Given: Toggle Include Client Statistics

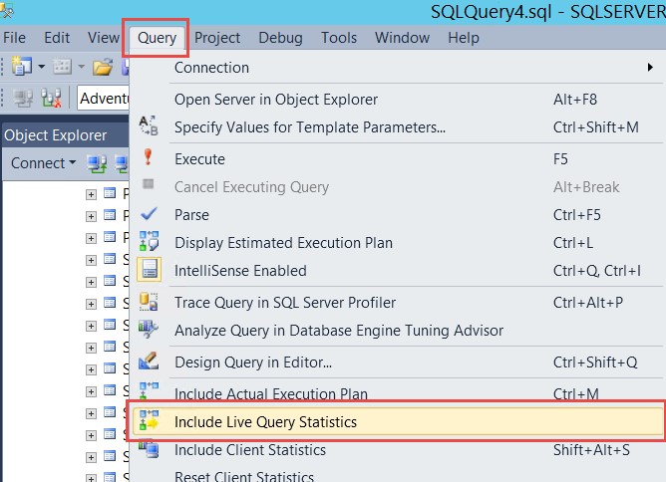Looking at the screenshot, I should click(x=397, y=450).
